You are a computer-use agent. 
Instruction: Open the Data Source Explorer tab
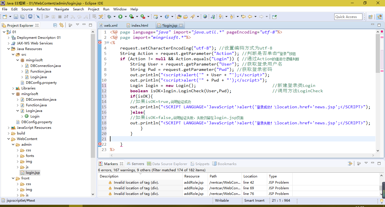(167, 164)
